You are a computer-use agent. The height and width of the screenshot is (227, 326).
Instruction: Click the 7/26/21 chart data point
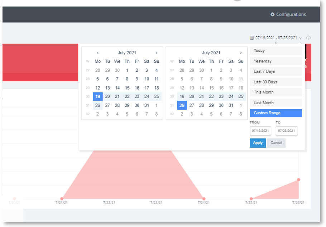pos(298,180)
